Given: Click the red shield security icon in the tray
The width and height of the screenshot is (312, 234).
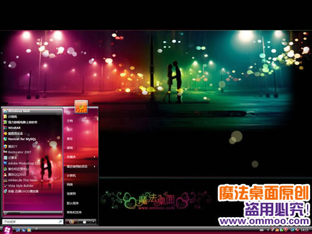Looking at the screenshot, I should 286,230.
